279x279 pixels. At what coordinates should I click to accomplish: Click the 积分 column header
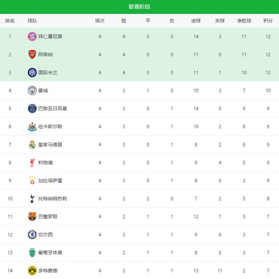coord(268,21)
